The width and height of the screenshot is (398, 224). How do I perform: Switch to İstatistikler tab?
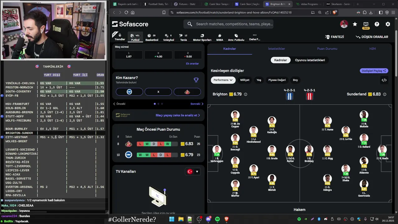[276, 49]
